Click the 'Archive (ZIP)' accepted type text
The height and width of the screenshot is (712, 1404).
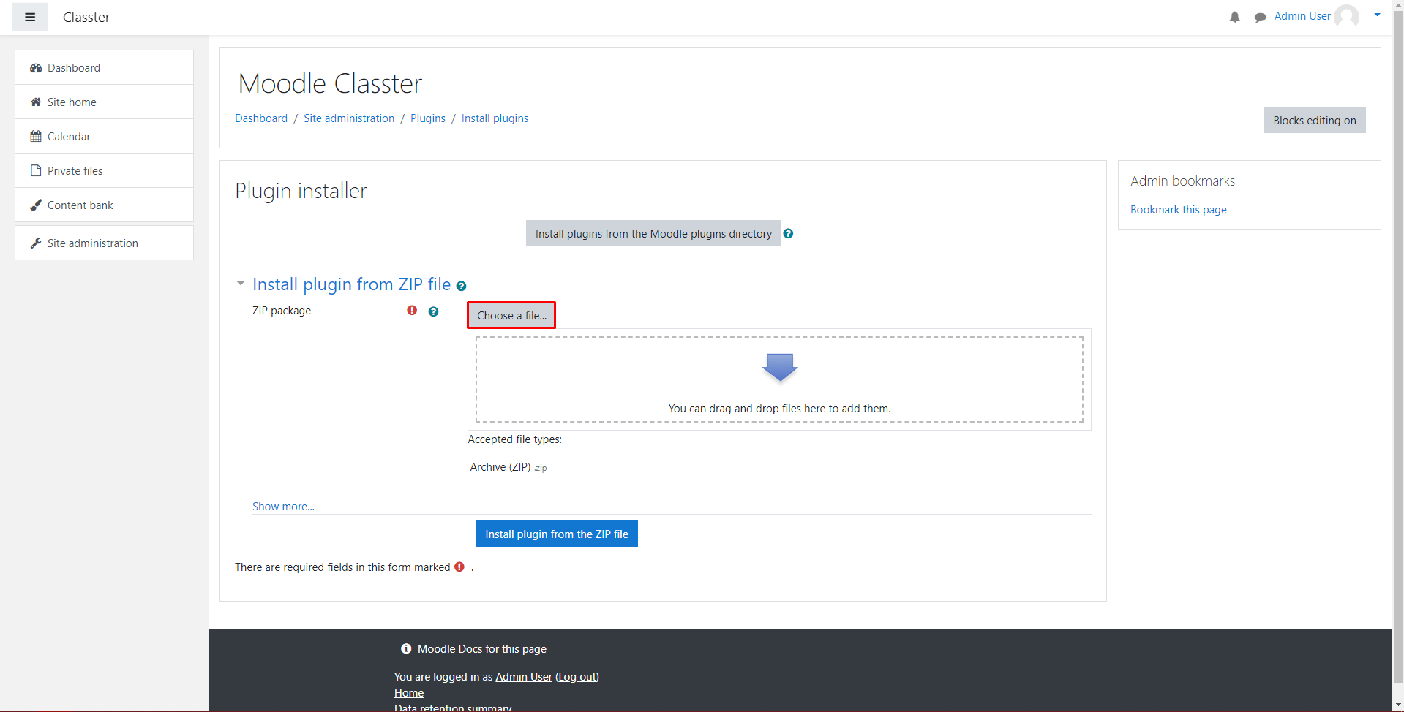pos(500,467)
